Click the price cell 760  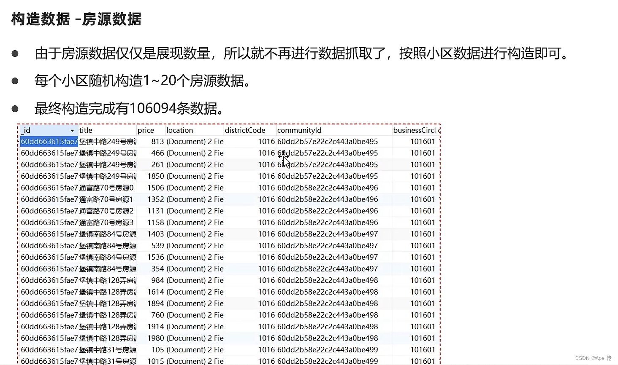151,315
